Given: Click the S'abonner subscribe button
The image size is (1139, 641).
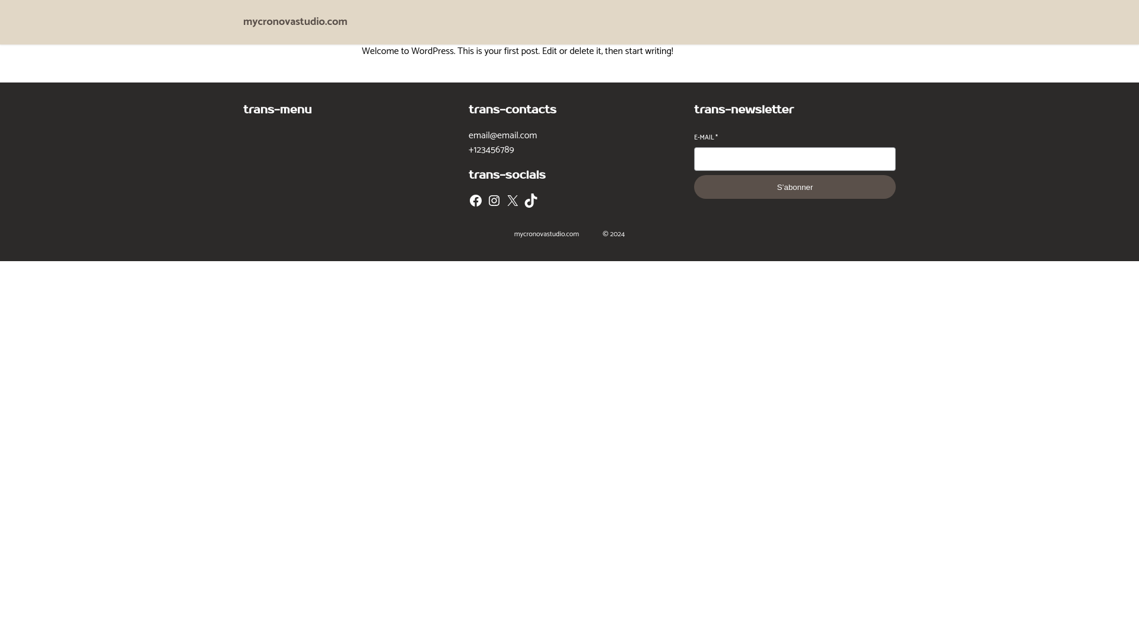Looking at the screenshot, I should pyautogui.click(x=794, y=187).
